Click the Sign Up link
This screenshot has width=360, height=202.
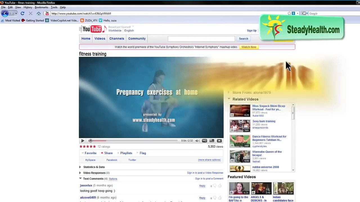click(252, 31)
